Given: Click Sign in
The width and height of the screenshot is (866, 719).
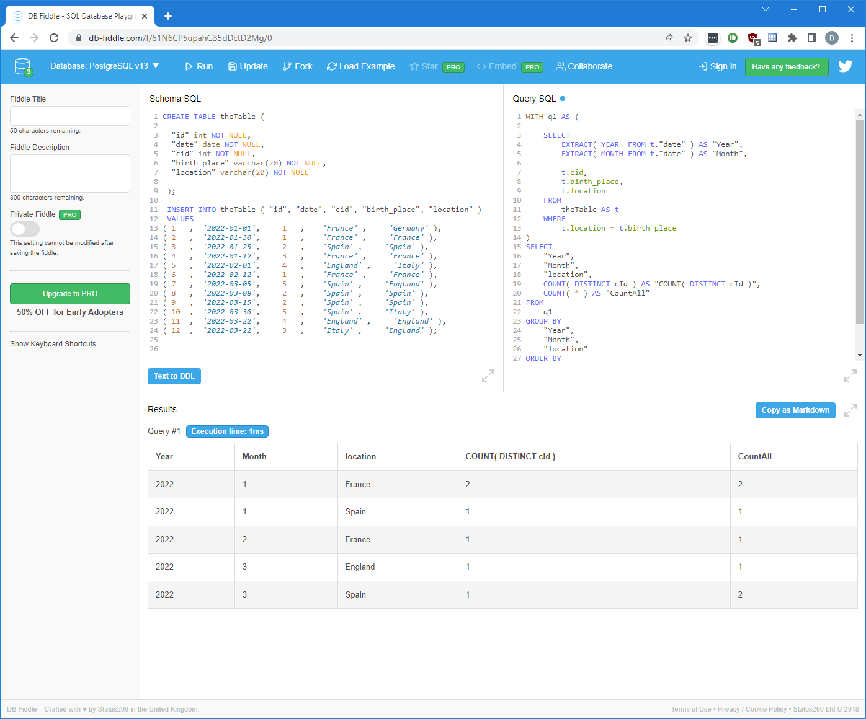Looking at the screenshot, I should click(x=718, y=66).
